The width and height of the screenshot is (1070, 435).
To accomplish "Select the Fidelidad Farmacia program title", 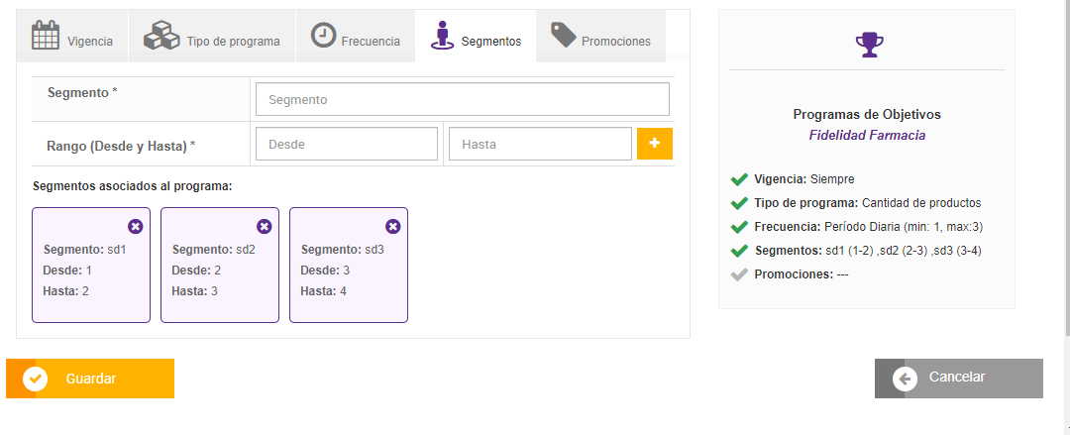I will [867, 135].
